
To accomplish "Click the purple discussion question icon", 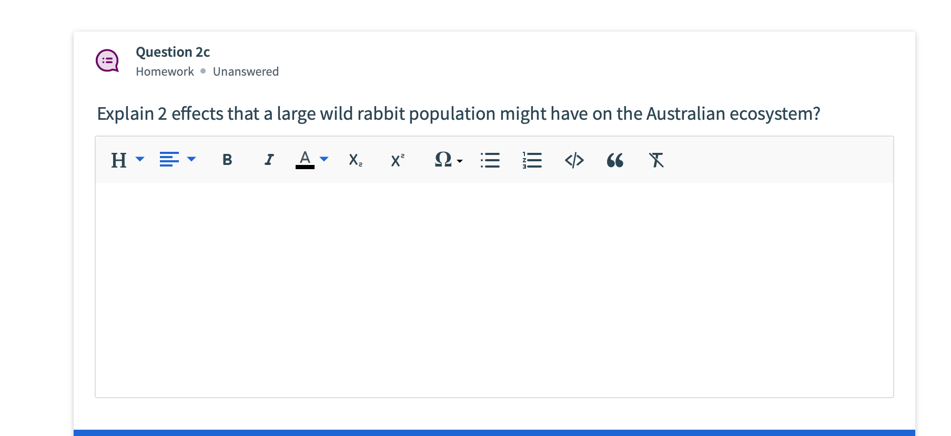I will [107, 61].
